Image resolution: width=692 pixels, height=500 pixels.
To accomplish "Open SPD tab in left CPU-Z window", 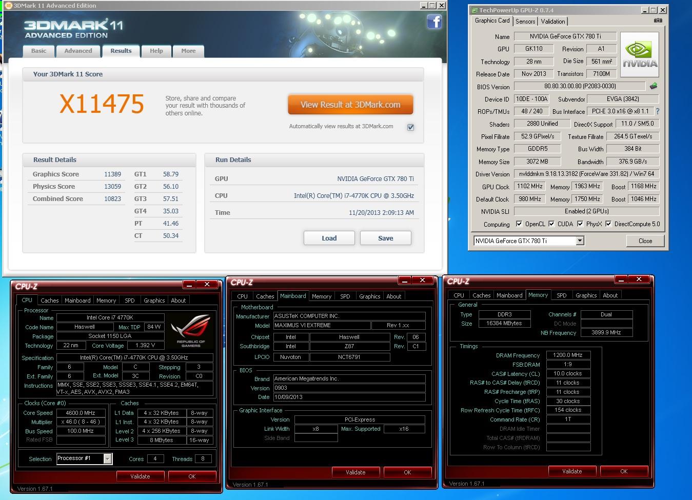I will point(130,301).
